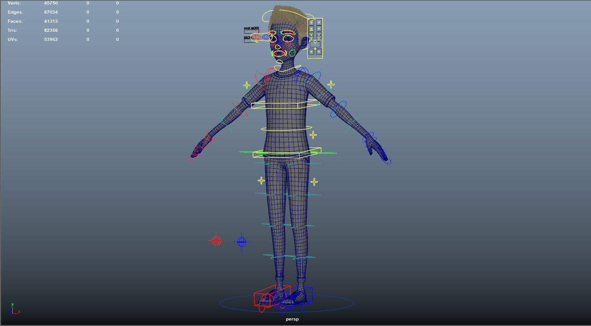This screenshot has width=591, height=326.
Task: Click the Edges: label in HUD
Action: click(x=15, y=12)
